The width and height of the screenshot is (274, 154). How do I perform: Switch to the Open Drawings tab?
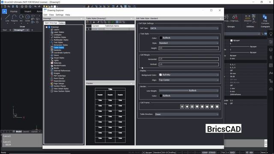[51, 23]
